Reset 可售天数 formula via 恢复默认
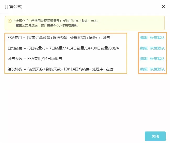170x143 pixels. tap(157, 59)
